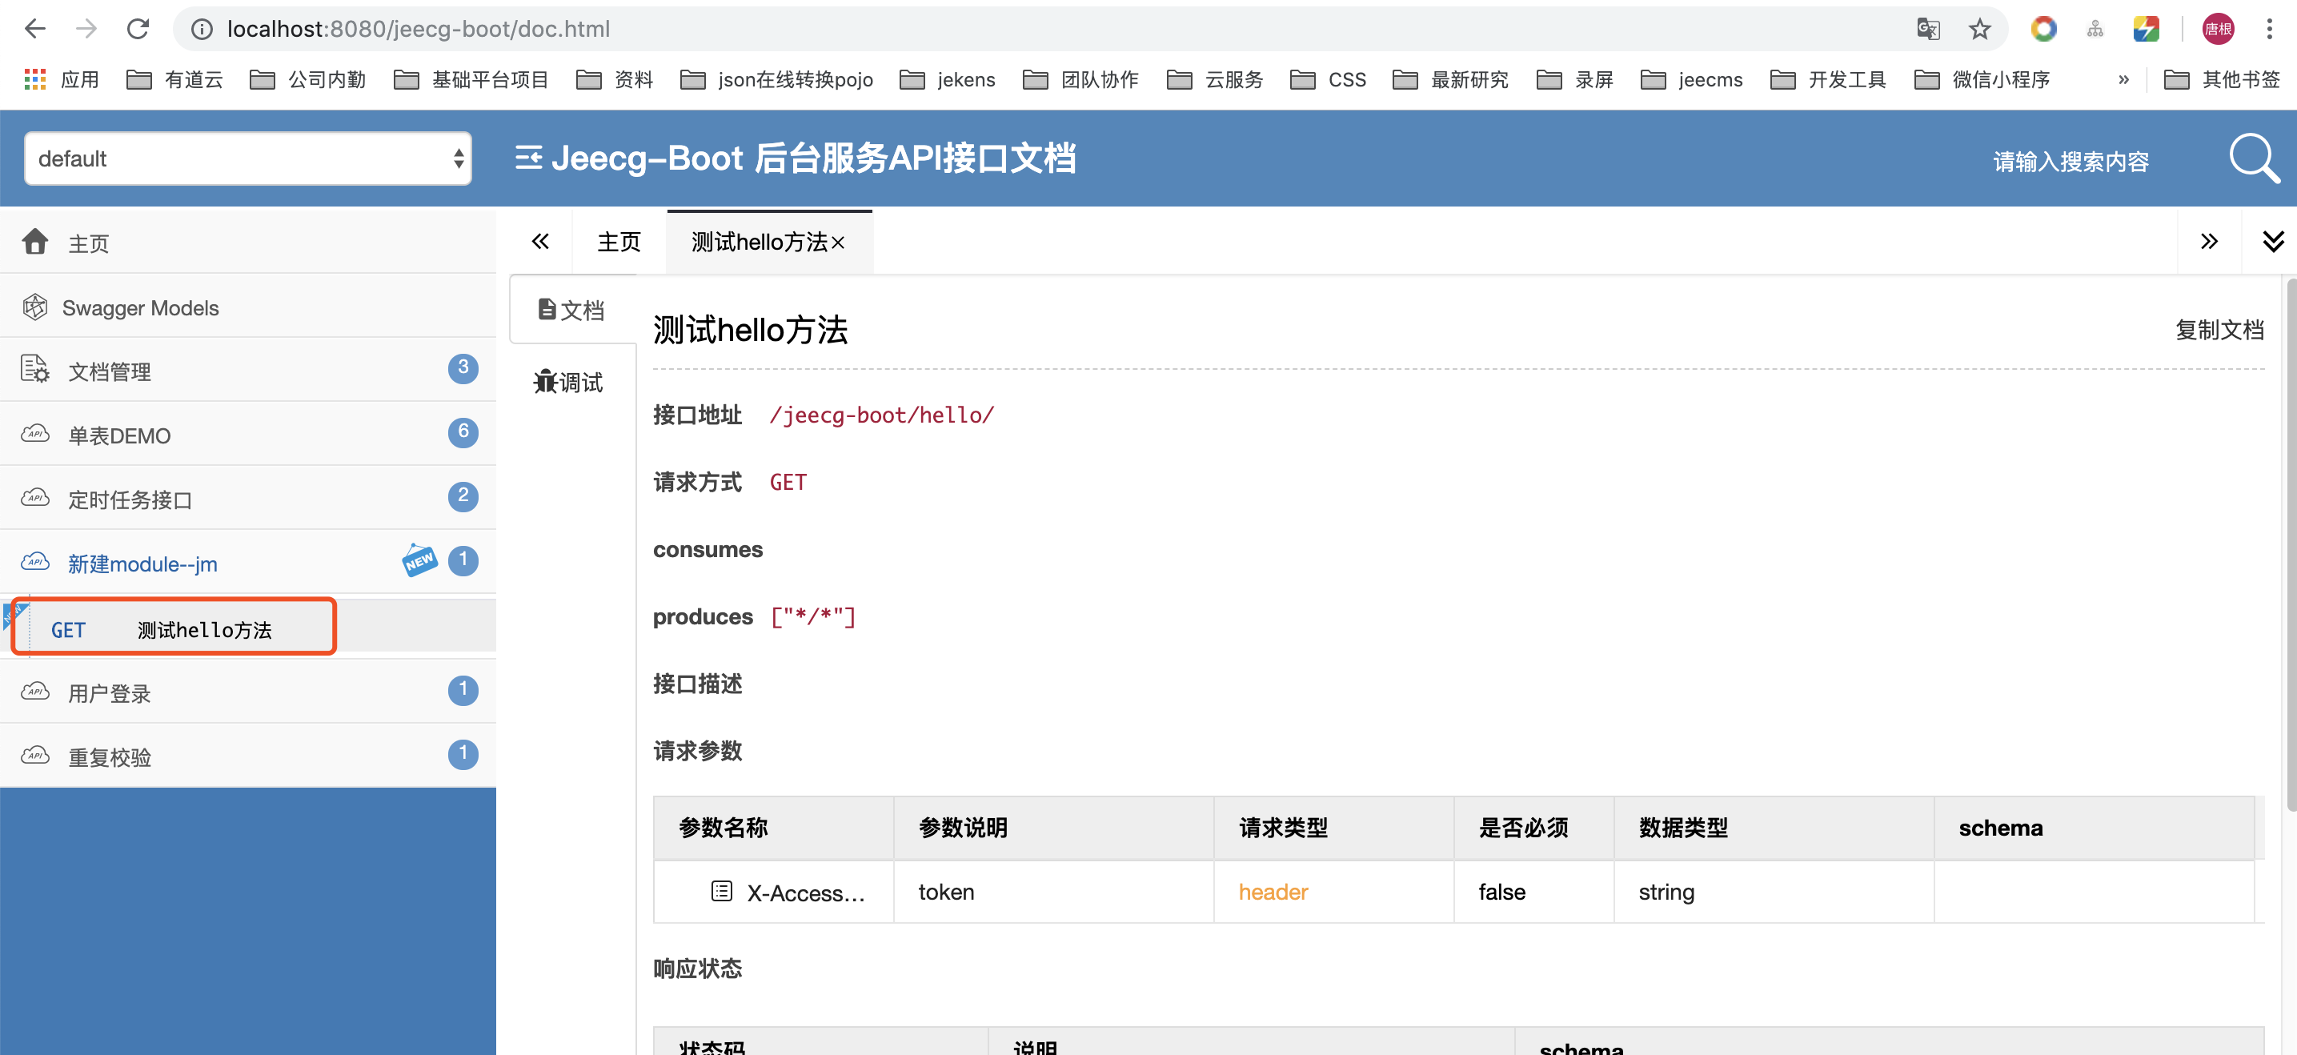Image resolution: width=2297 pixels, height=1055 pixels.
Task: Click the 请输入搜索内容 search field
Action: pyautogui.click(x=2071, y=162)
